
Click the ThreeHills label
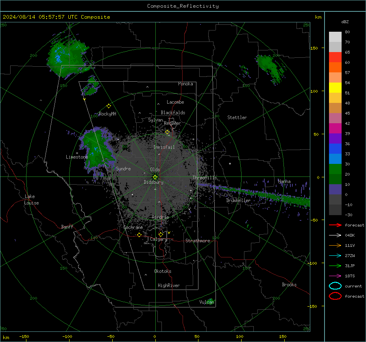205,178
